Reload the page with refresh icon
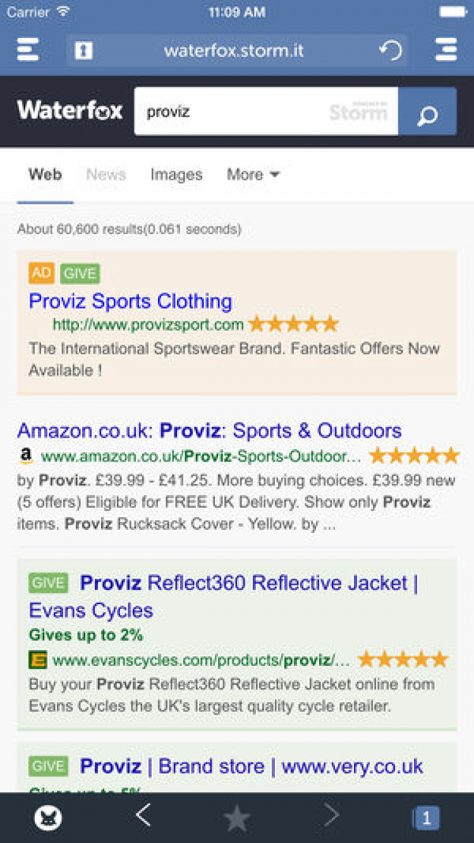This screenshot has width=474, height=843. (390, 51)
